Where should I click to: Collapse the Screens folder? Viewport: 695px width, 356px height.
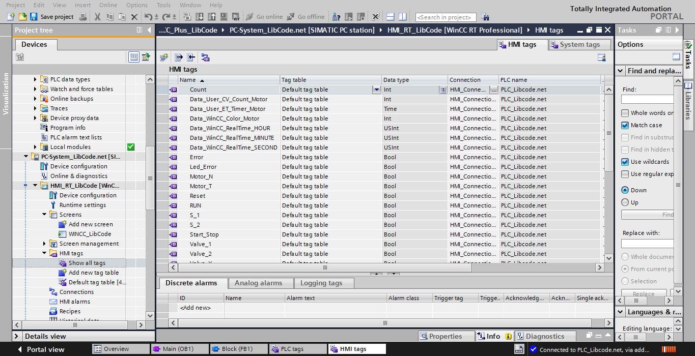(x=44, y=215)
